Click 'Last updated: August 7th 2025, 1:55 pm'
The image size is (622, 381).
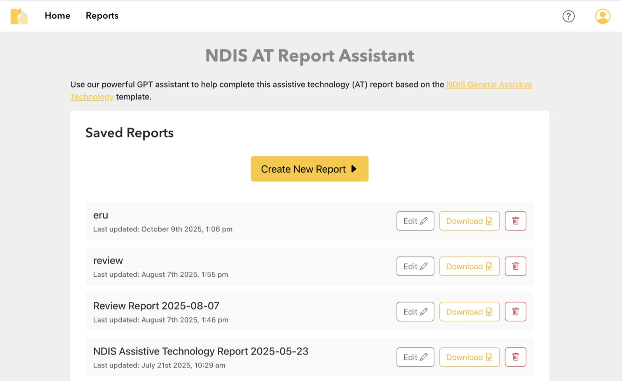pos(161,274)
